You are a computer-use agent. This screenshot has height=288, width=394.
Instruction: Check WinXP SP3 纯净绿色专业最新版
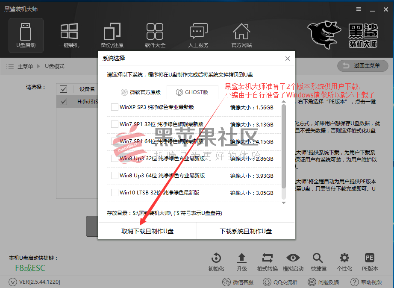(x=115, y=107)
